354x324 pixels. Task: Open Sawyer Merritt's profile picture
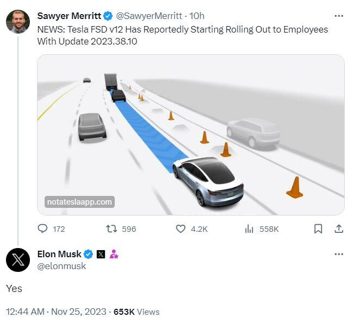[x=17, y=22]
